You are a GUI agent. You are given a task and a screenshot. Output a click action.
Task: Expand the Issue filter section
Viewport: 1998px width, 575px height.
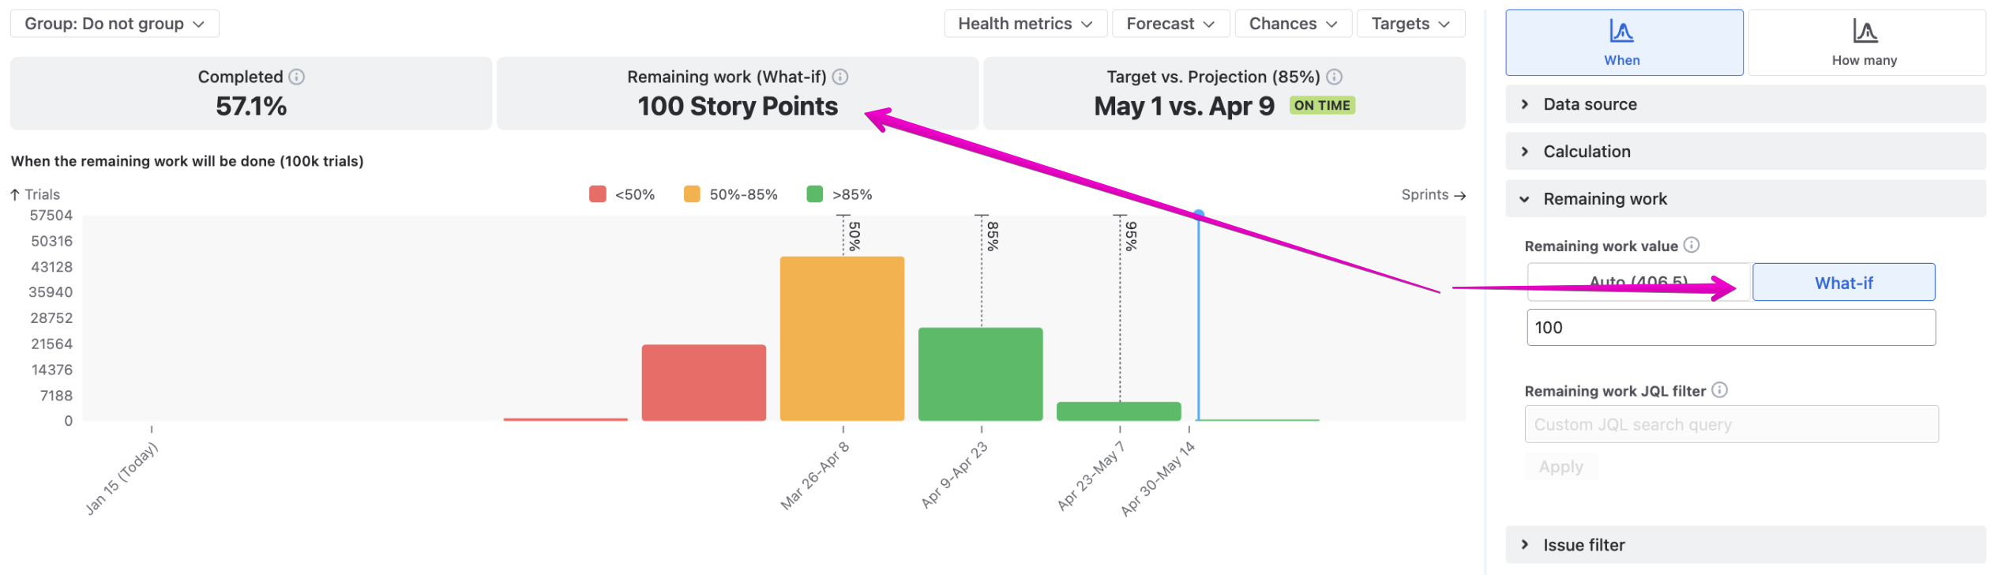pos(1745,545)
